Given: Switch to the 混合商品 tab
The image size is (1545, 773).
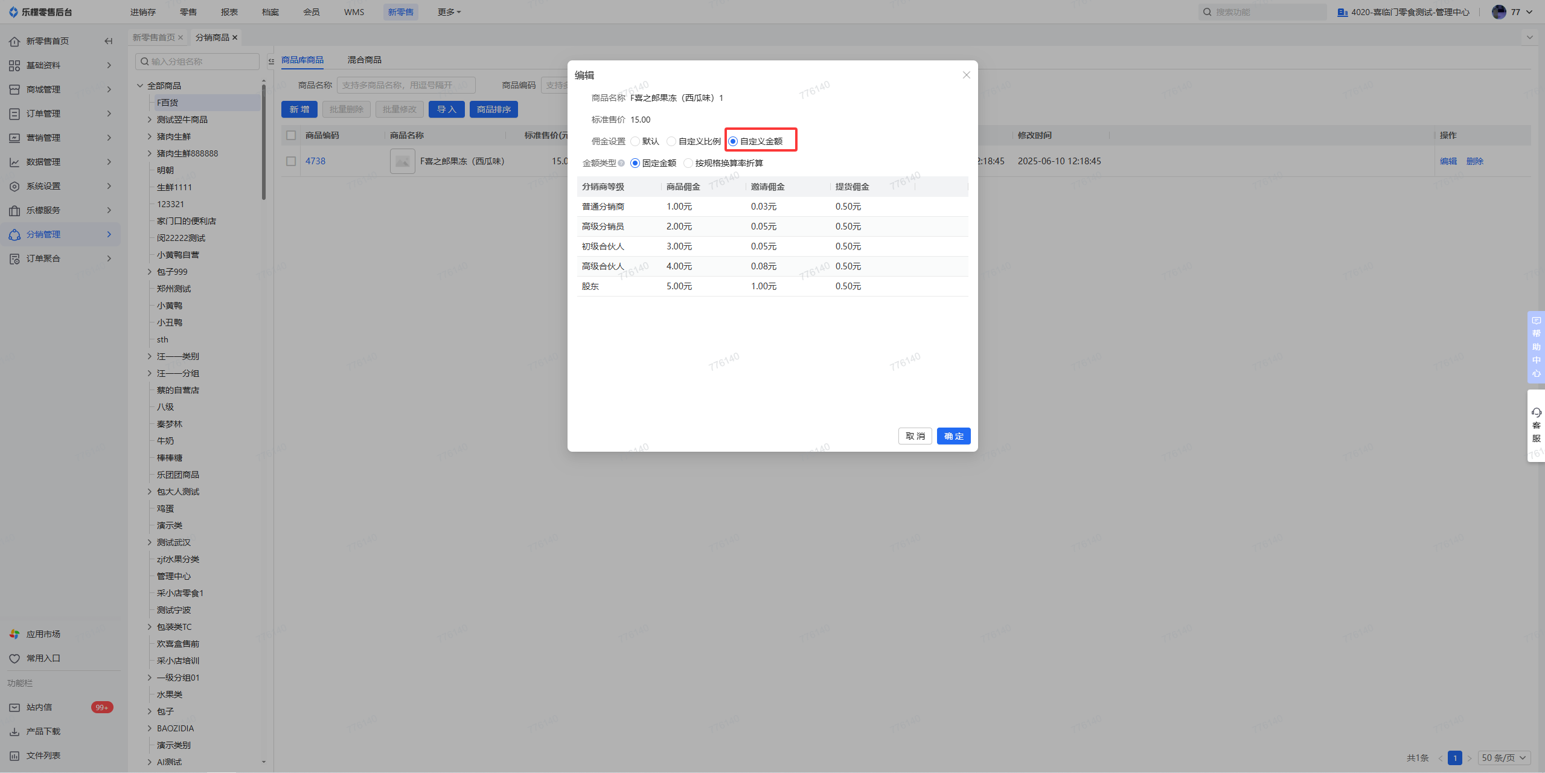Looking at the screenshot, I should pos(365,60).
